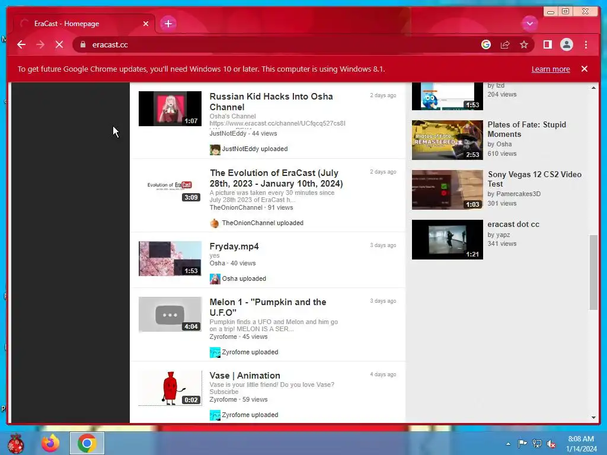Open Plates of Fate: Stupid Moments thumbnail
607x455 pixels.
click(447, 140)
